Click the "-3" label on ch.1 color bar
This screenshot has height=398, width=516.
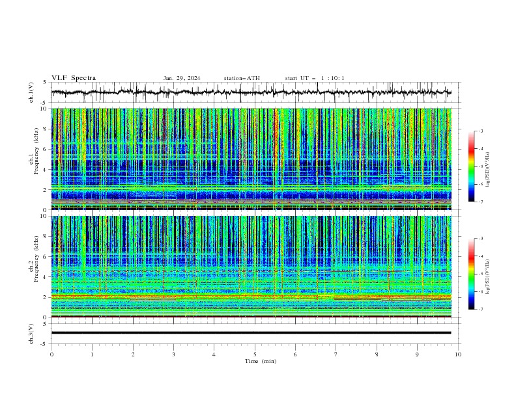(x=481, y=131)
